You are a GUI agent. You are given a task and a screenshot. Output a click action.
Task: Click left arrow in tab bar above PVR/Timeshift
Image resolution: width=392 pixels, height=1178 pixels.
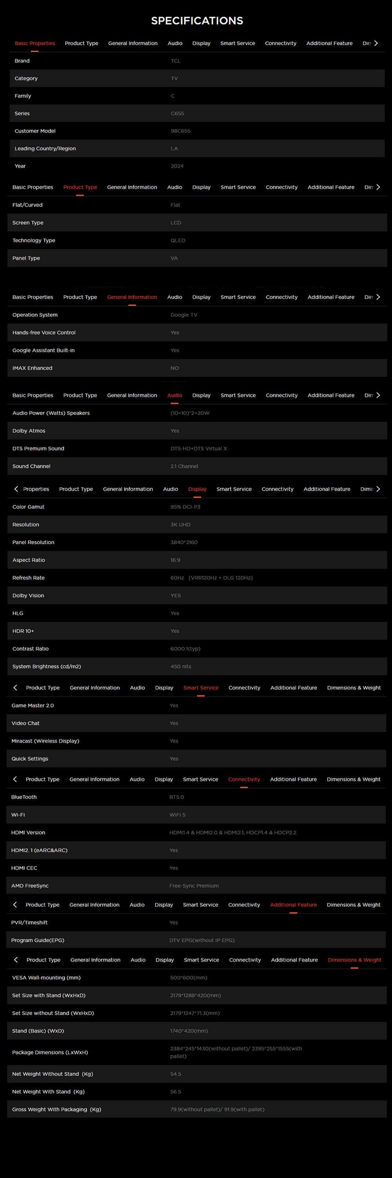(x=15, y=905)
